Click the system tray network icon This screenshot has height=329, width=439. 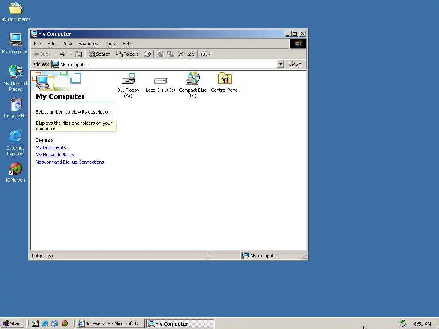tap(403, 323)
